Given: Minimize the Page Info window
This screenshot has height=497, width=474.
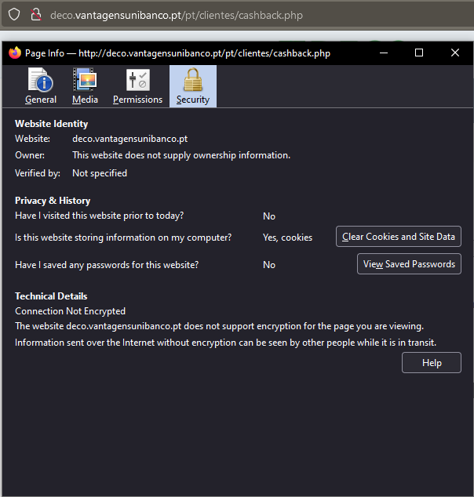Looking at the screenshot, I should (x=384, y=53).
